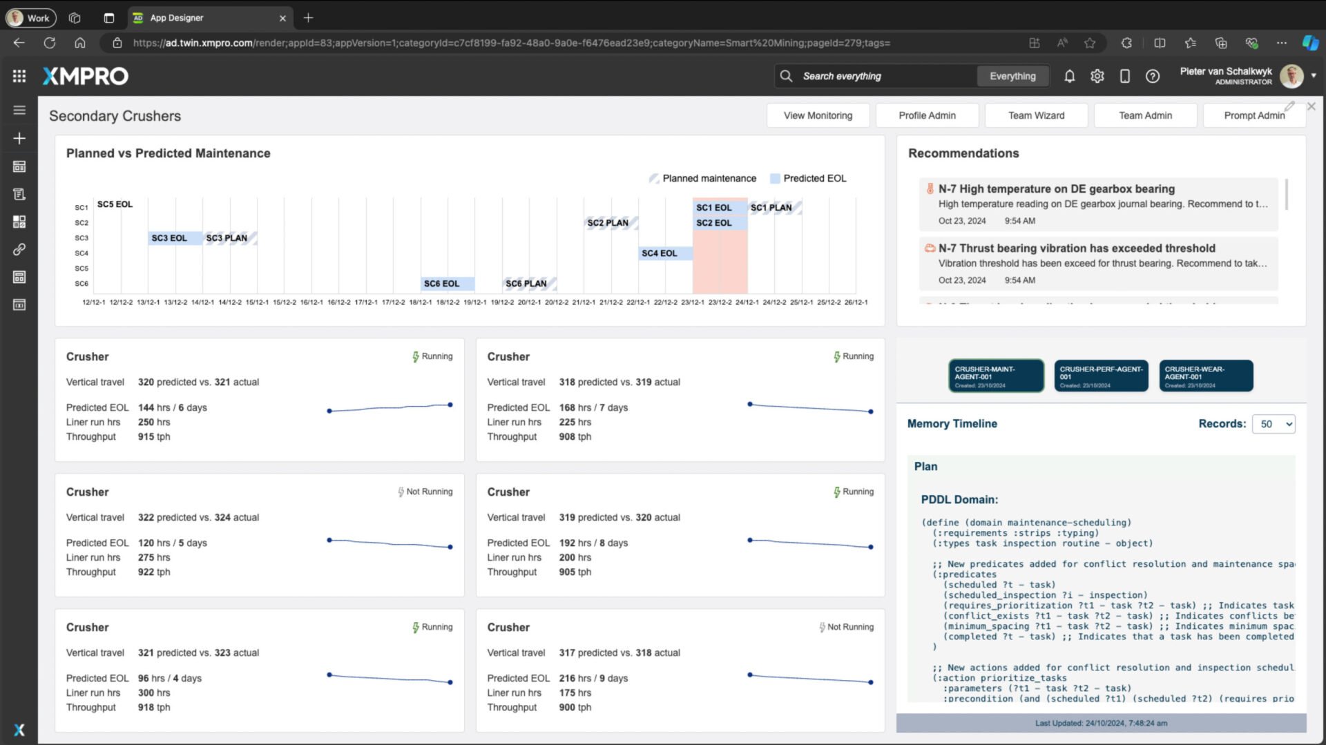Click the mobile device icon in header
Viewport: 1326px width, 745px height.
click(1124, 76)
